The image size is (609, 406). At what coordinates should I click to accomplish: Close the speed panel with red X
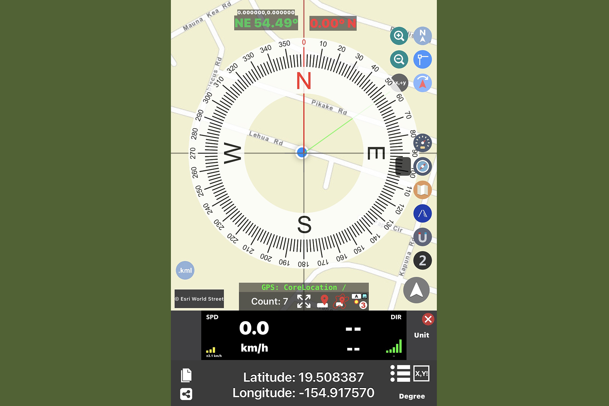click(428, 319)
